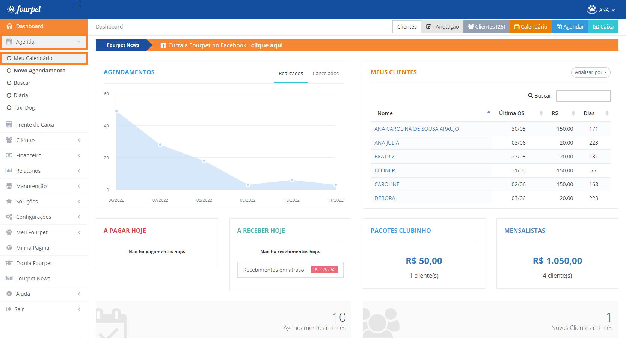The width and height of the screenshot is (626, 345).
Task: Click the Dashboard home icon
Action: pyautogui.click(x=9, y=26)
